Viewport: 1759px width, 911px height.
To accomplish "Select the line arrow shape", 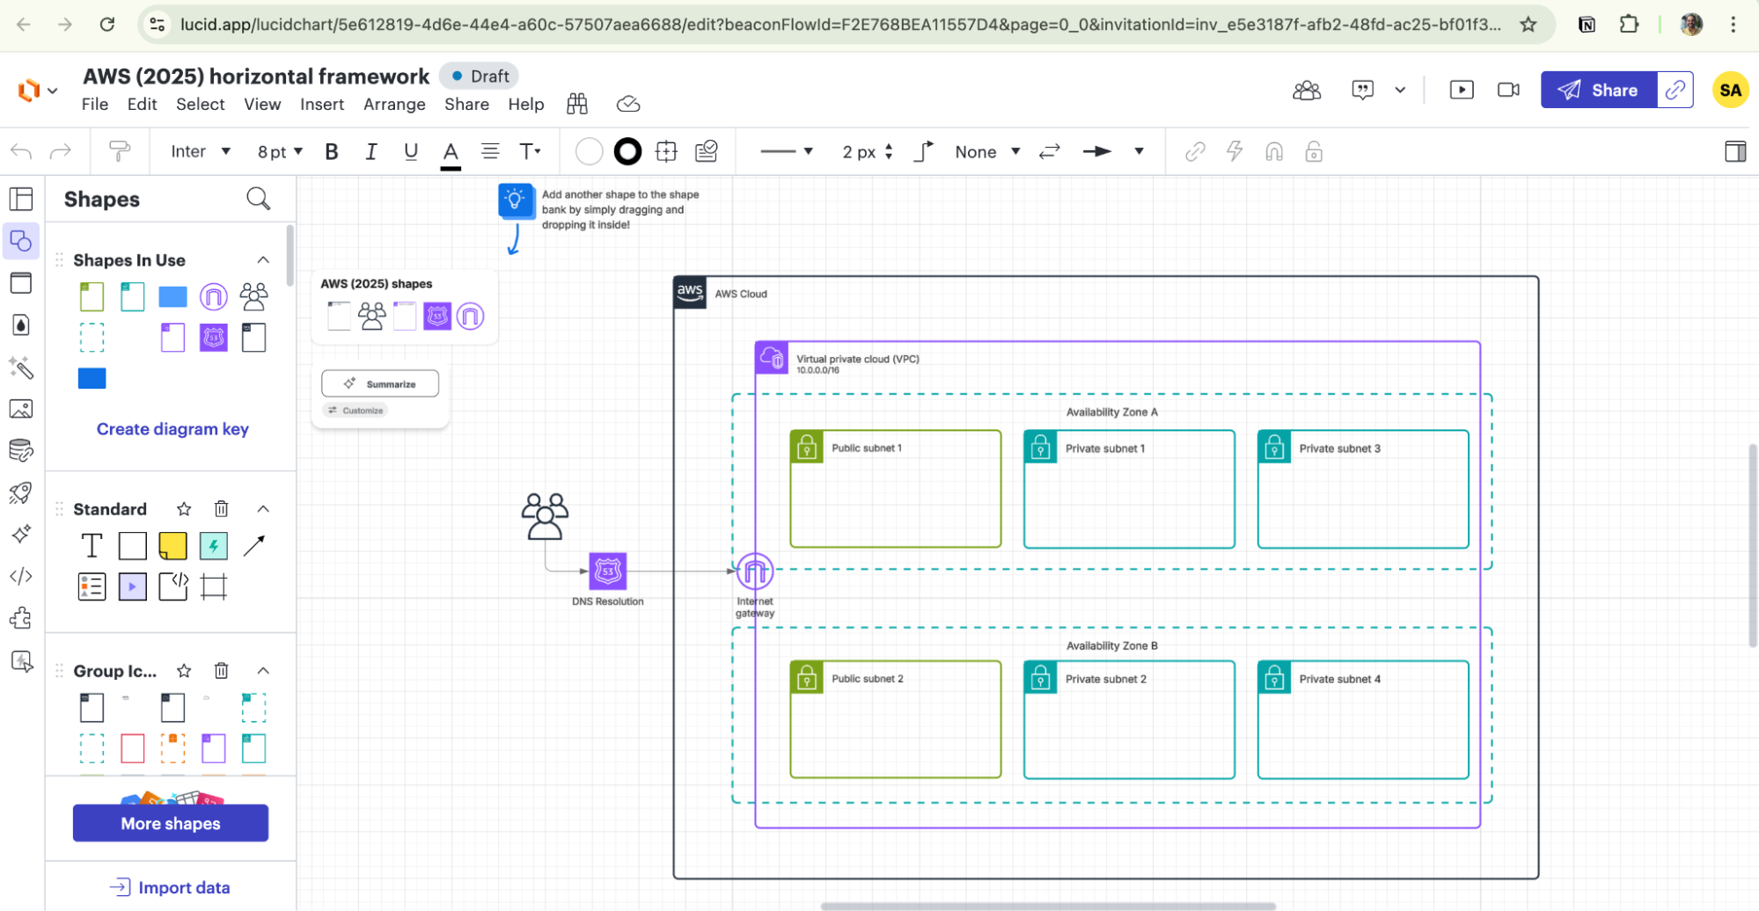I will 253,546.
